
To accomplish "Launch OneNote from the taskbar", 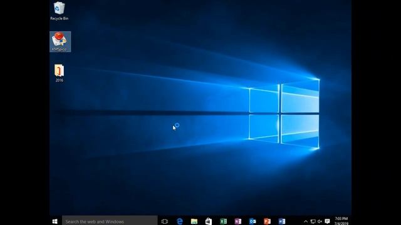I will tap(238, 221).
